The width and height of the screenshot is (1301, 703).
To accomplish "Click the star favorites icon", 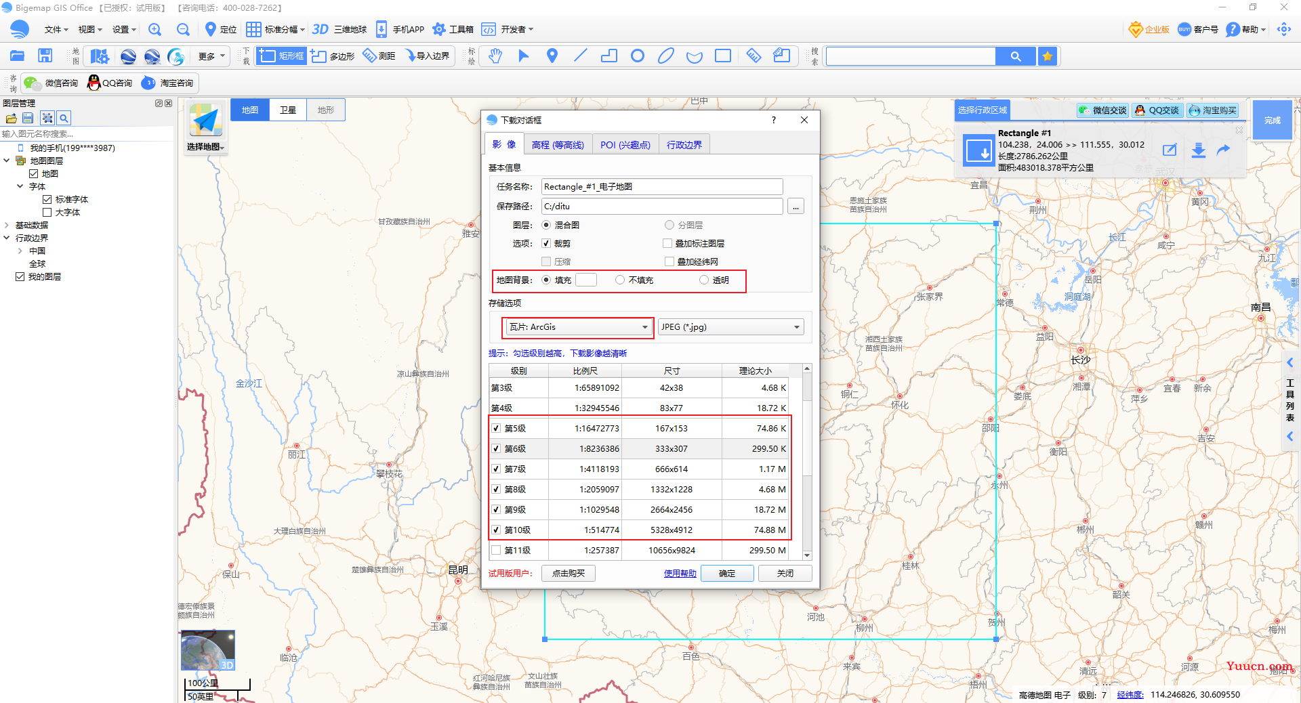I will tap(1048, 56).
